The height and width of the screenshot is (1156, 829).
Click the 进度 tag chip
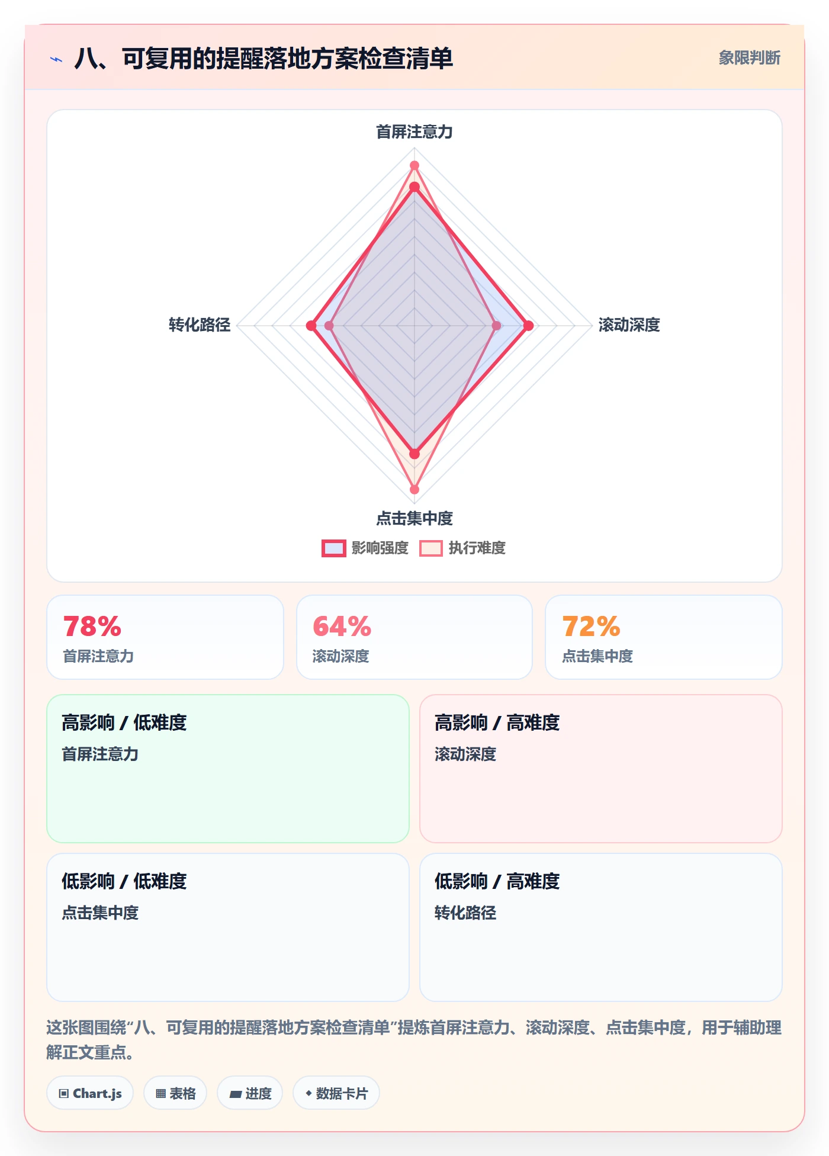(x=250, y=1093)
